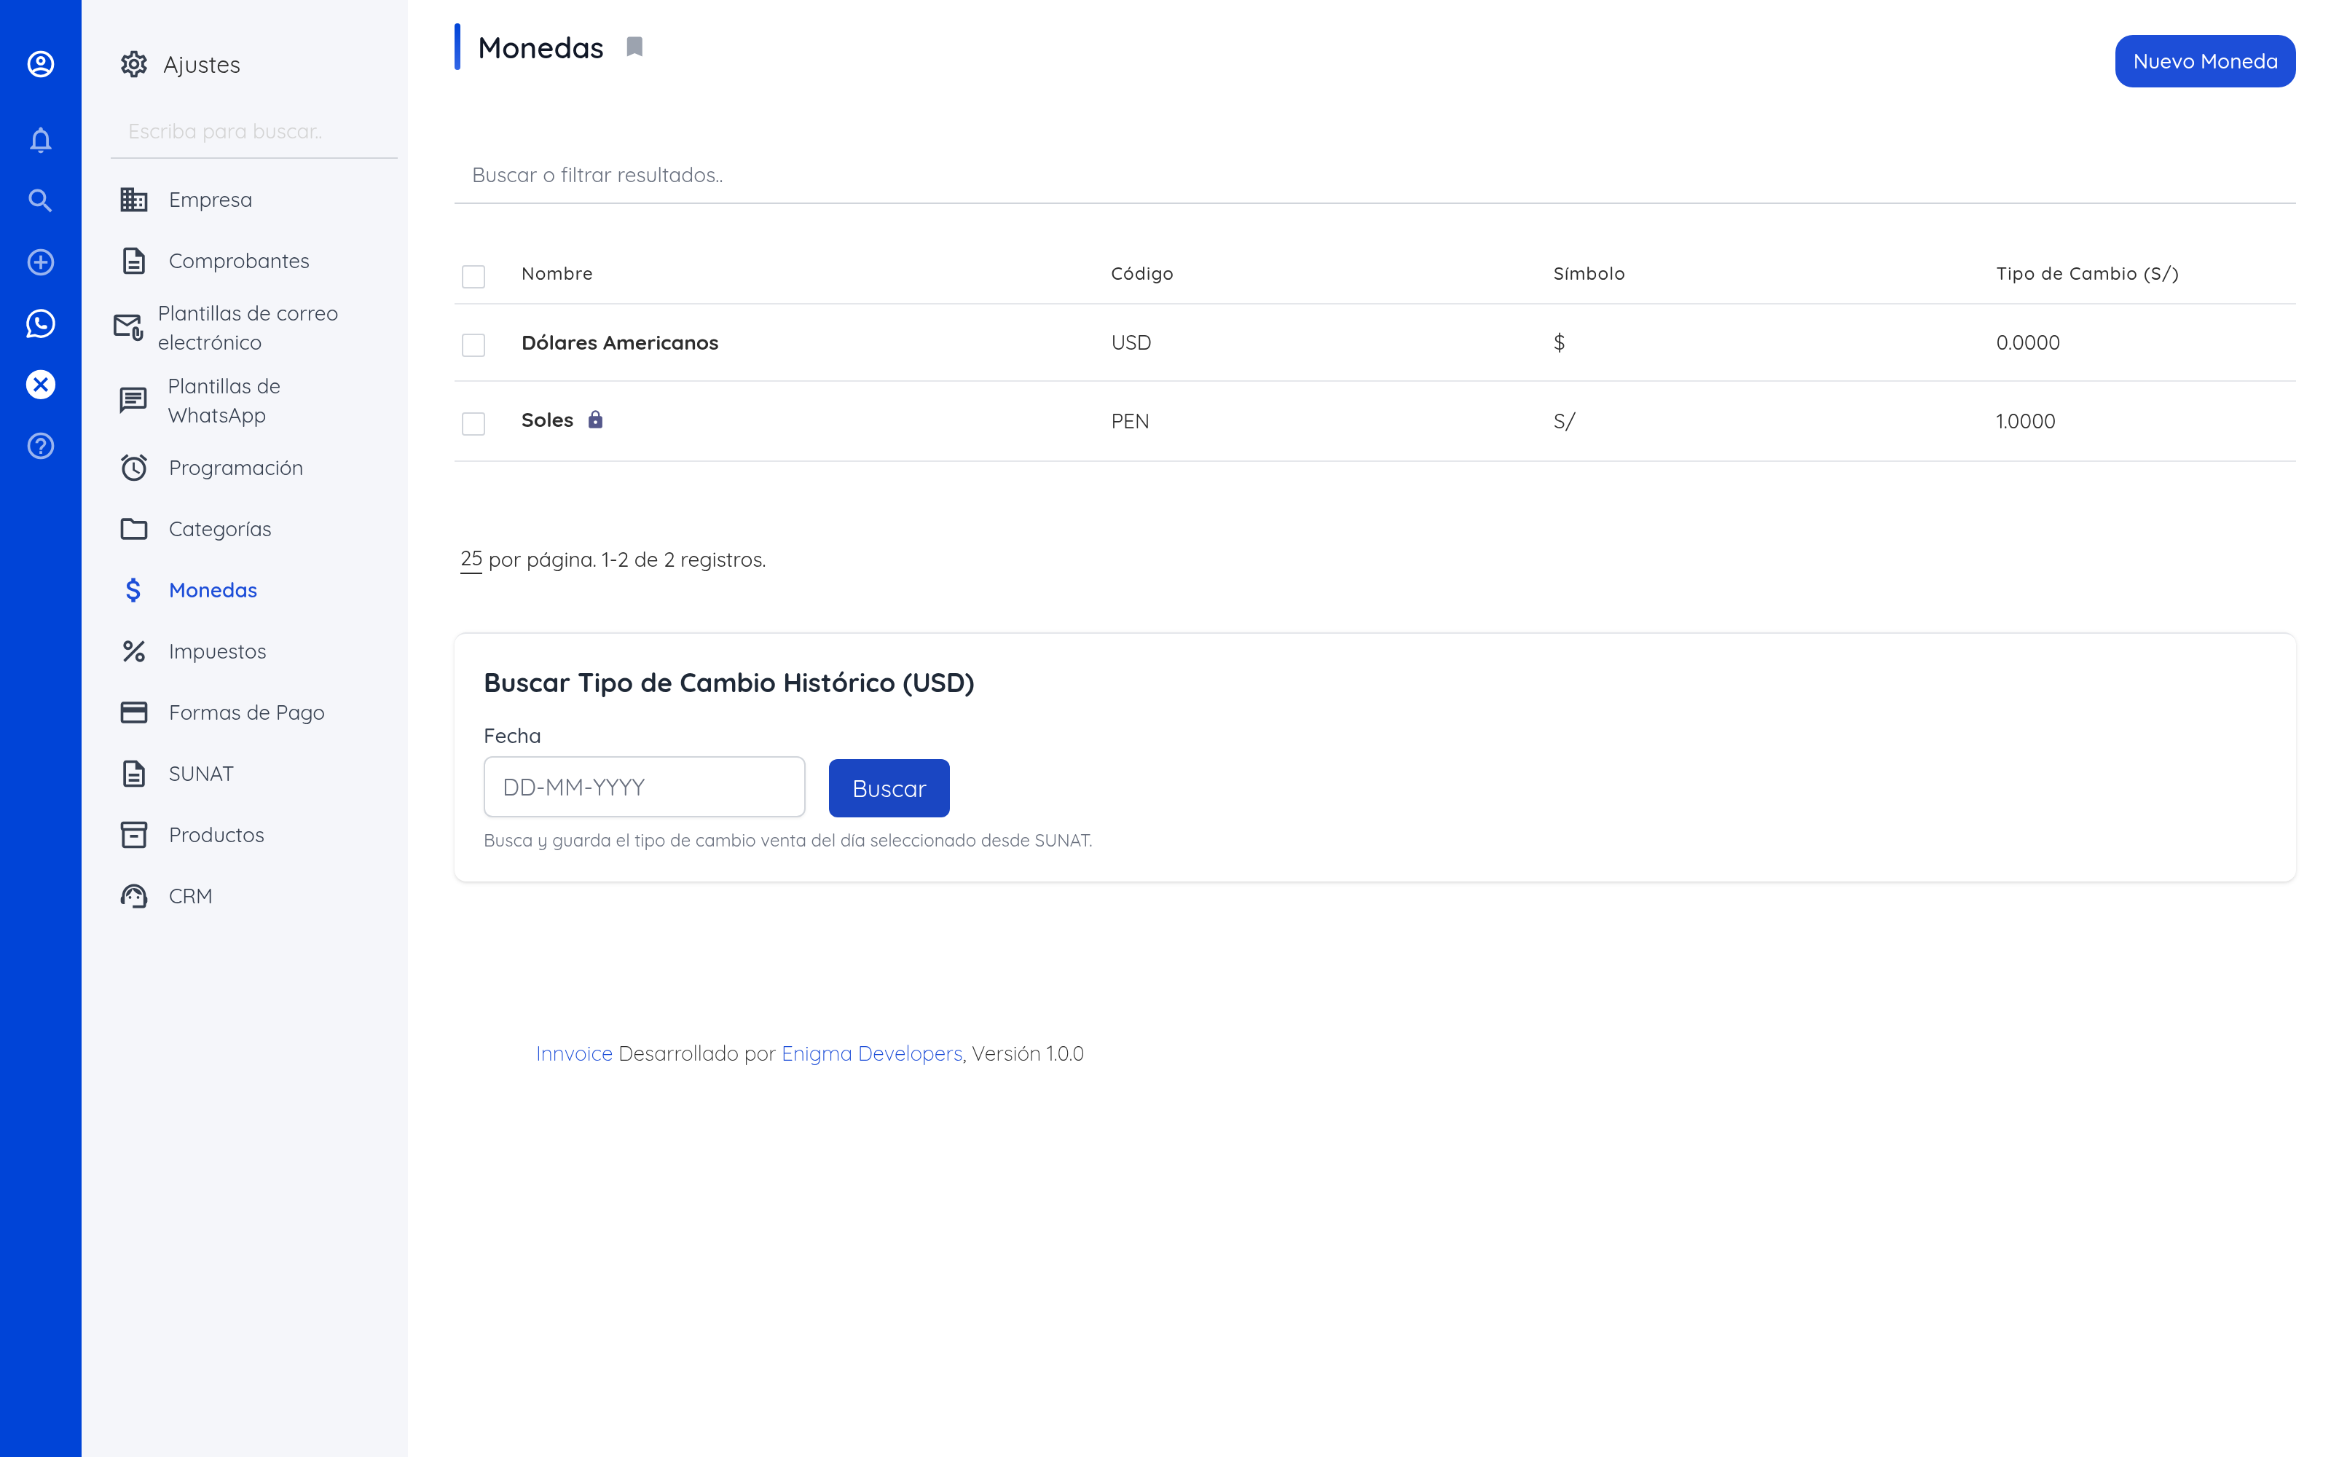Image resolution: width=2331 pixels, height=1457 pixels.
Task: Click the 0.0000 exchange rate value
Action: tap(2027, 342)
